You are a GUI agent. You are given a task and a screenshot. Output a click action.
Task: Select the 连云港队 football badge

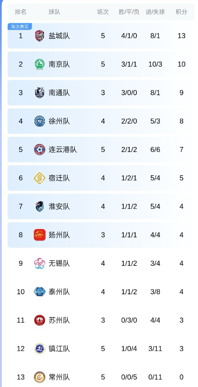coord(39,149)
